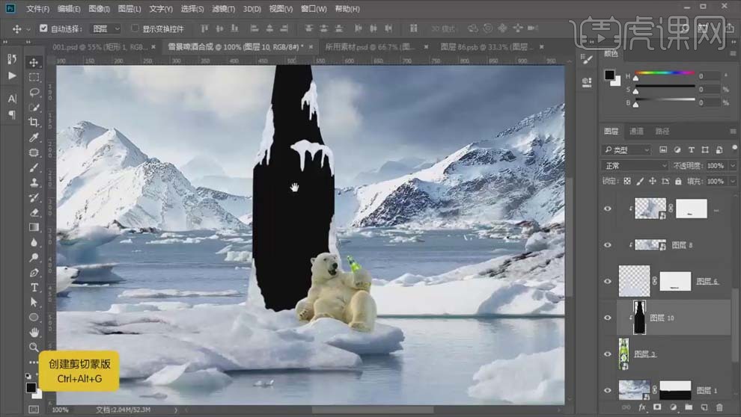This screenshot has height=417, width=741.
Task: Pick the Eyedropper tool
Action: [x=34, y=138]
